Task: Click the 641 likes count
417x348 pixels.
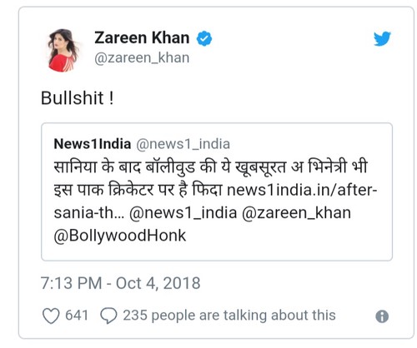Action: click(x=77, y=316)
